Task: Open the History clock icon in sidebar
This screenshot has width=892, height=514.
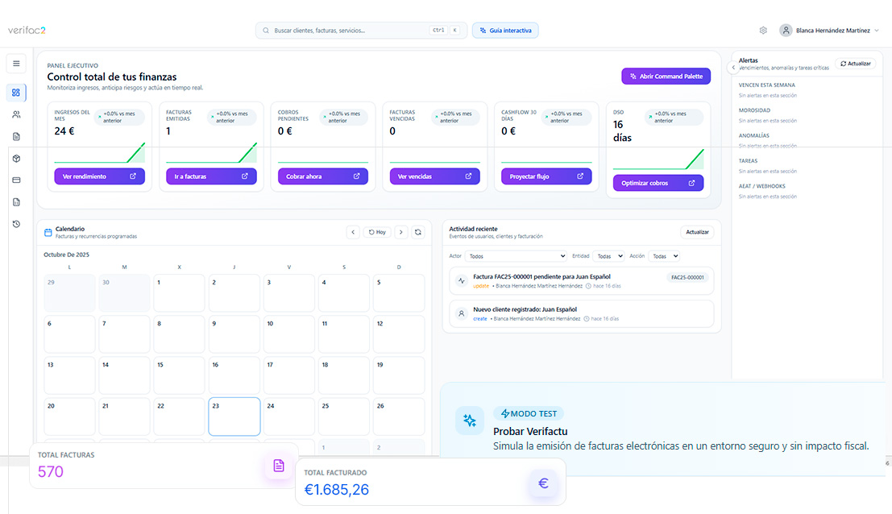Action: coord(15,224)
